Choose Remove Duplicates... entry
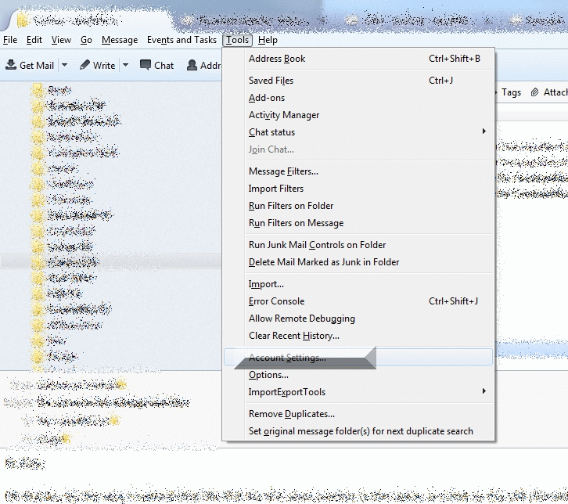 tap(358, 414)
